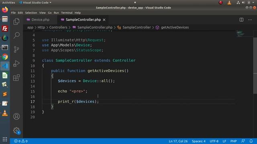The width and height of the screenshot is (257, 144).
Task: Open the Run and Debug view
Action: tap(16, 64)
